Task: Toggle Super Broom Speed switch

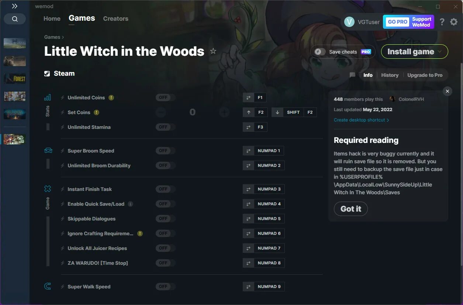Action: (165, 151)
